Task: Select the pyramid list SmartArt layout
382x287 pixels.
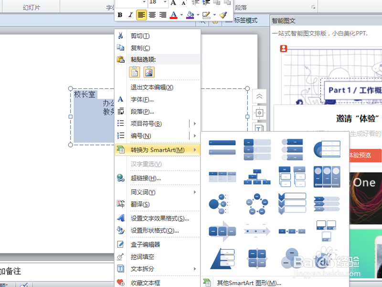Action: [x=222, y=258]
